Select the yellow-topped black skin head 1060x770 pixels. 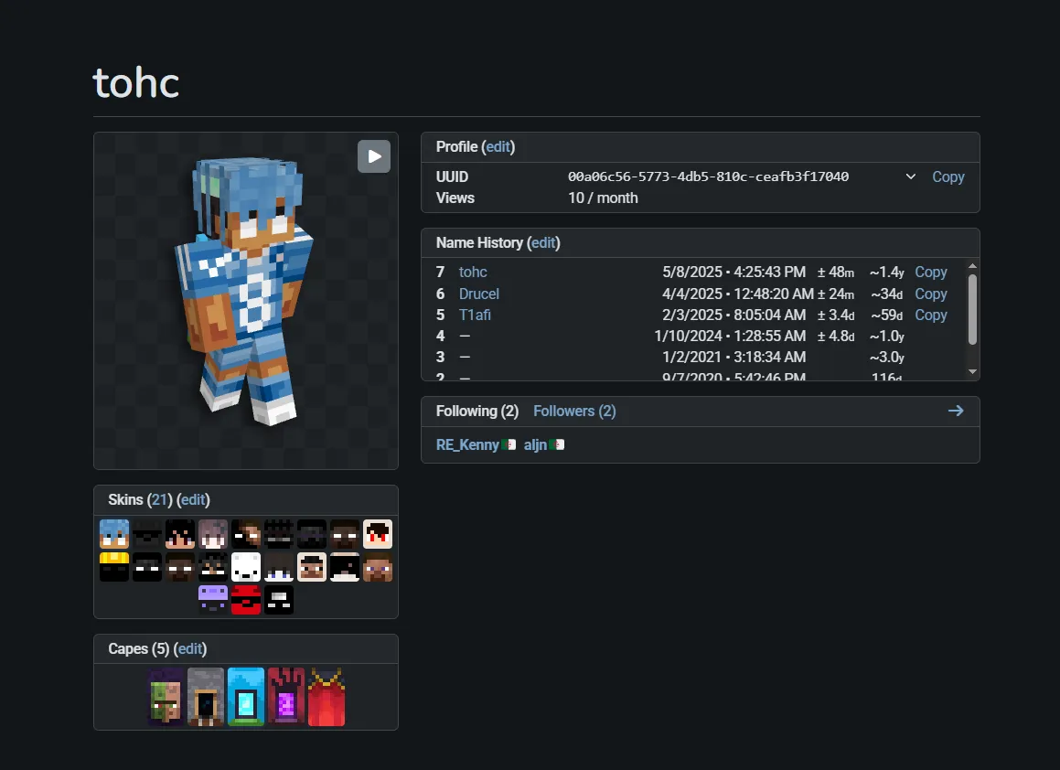(x=114, y=567)
